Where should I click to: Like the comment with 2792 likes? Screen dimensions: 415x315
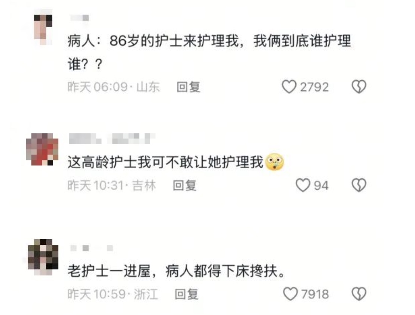tap(289, 87)
